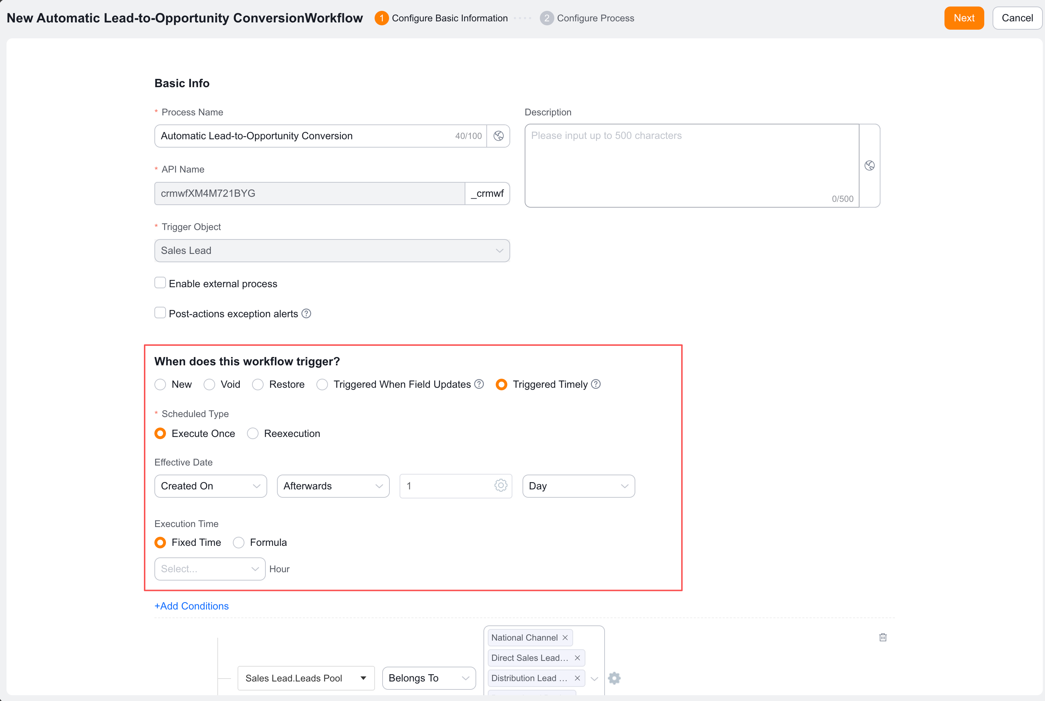Open the Afterwards dropdown
The width and height of the screenshot is (1045, 701).
click(x=333, y=486)
